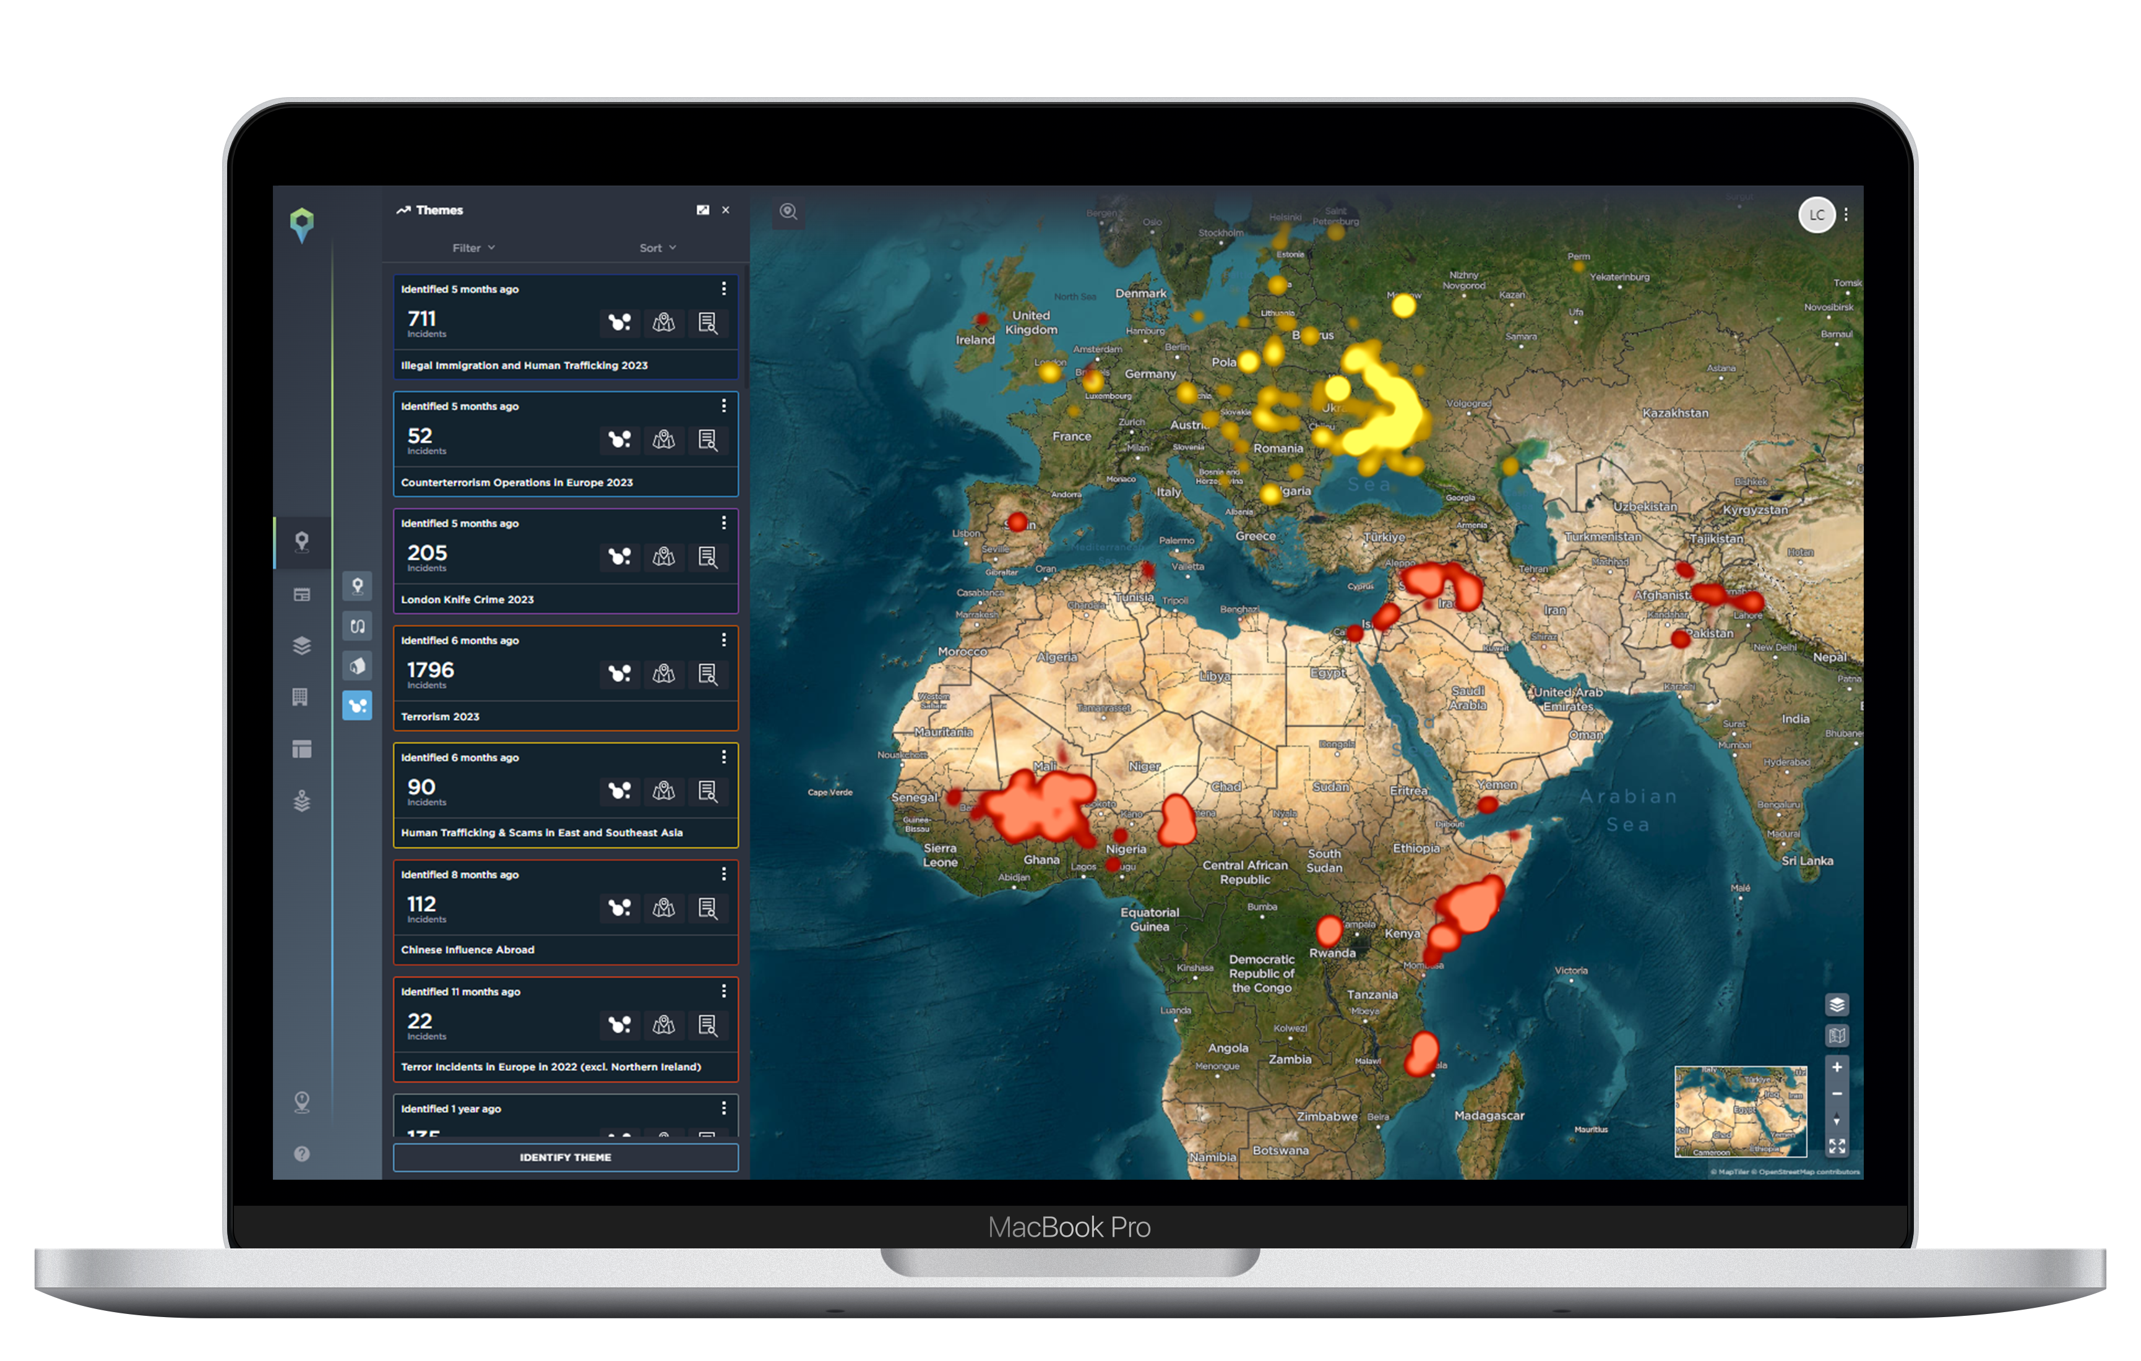Viewport: 2141px width, 1361px height.
Task: Select 'Counterterrorism Operations in Europe 2023' title
Action: 517,483
